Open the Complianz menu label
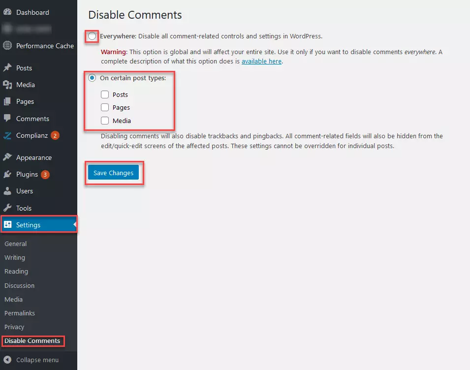The image size is (470, 370). 32,135
